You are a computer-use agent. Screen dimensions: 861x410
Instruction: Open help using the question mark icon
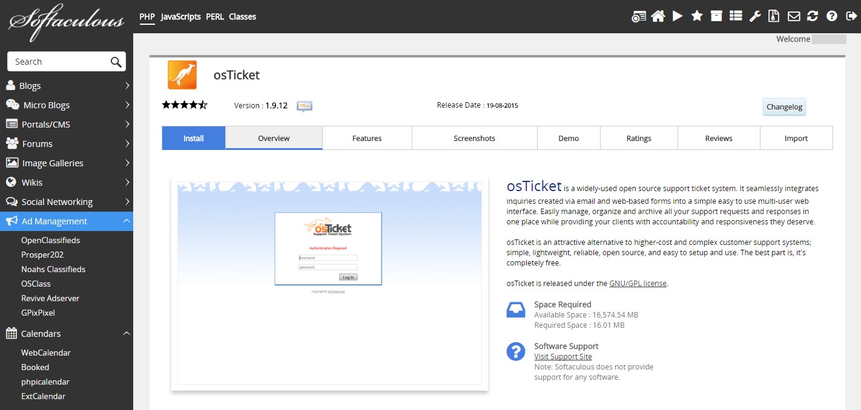coord(831,16)
